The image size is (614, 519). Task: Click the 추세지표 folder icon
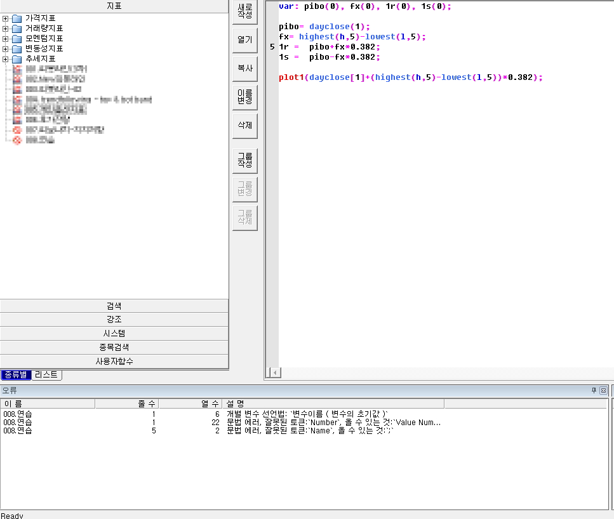point(17,59)
